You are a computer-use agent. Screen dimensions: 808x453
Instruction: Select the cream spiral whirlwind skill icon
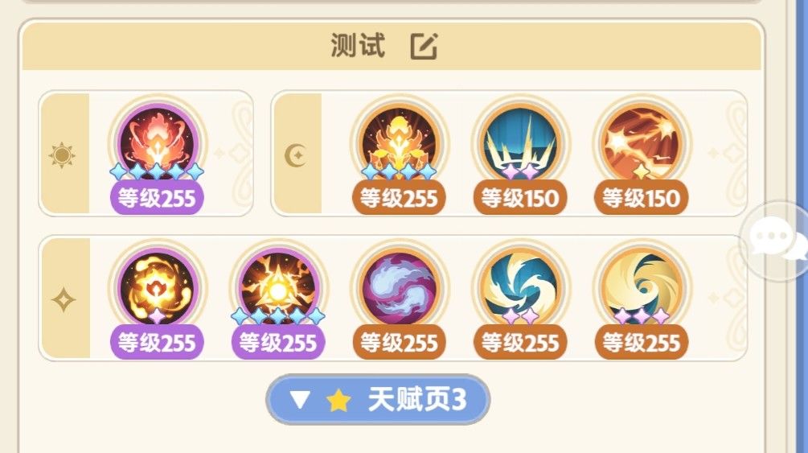click(642, 287)
